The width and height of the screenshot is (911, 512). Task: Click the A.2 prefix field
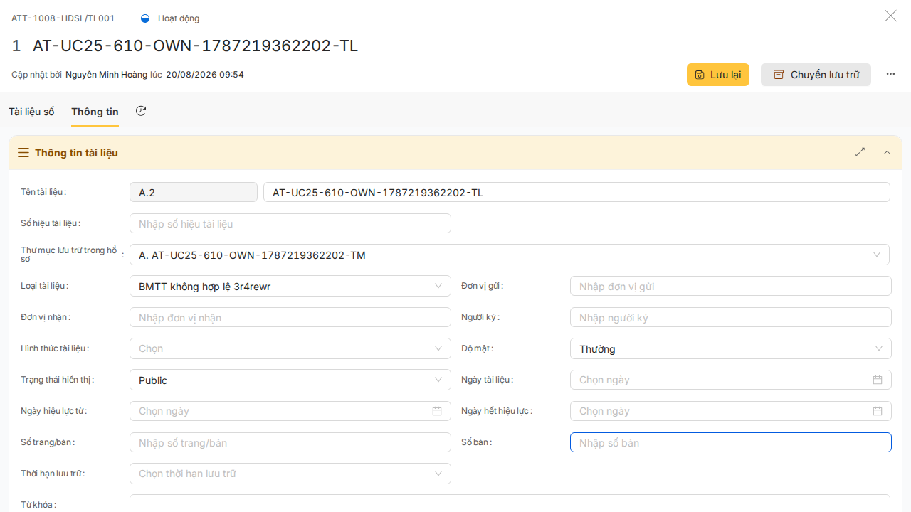pos(194,192)
